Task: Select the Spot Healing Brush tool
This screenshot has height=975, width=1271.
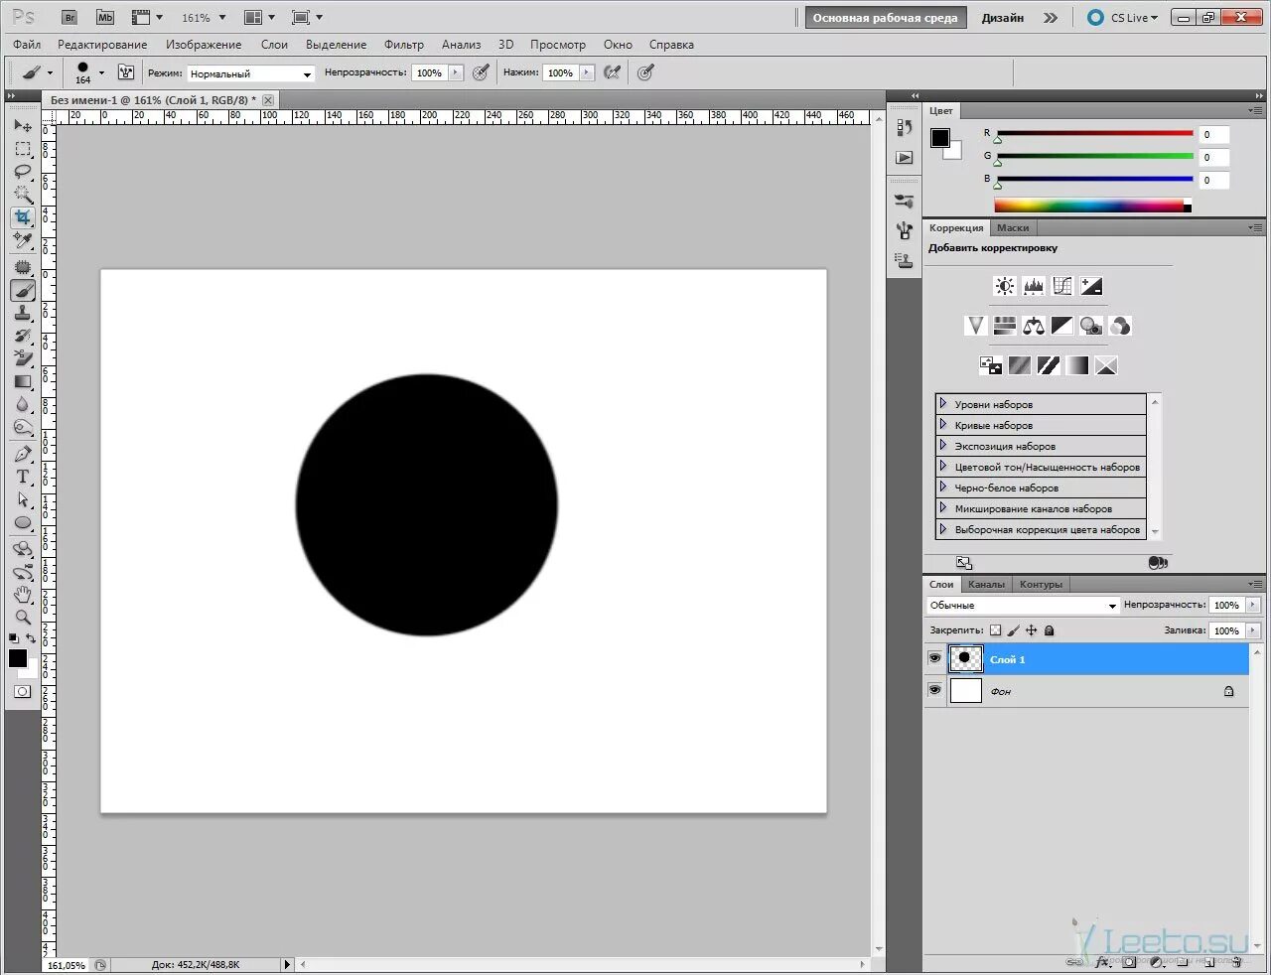Action: 23,268
